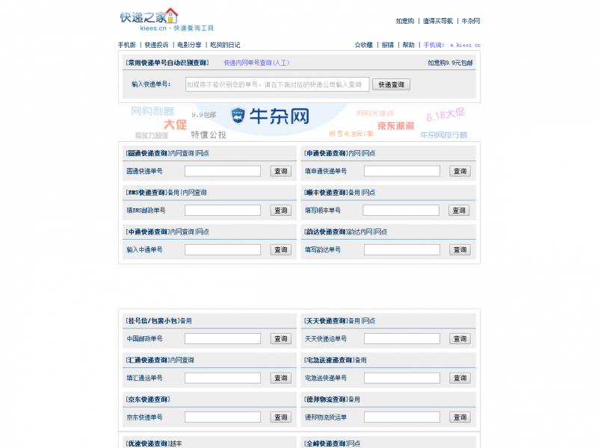Open 韵达内网 link

(x=360, y=231)
